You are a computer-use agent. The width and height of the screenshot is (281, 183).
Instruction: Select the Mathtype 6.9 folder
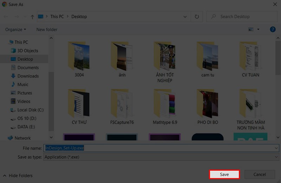(165, 107)
